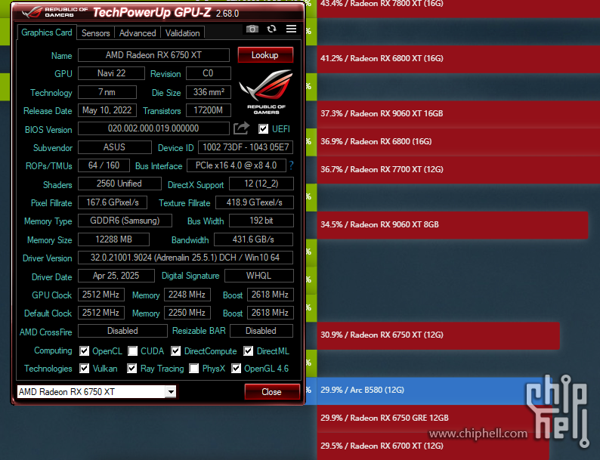Click the Shaders field 2560 Unified
Image resolution: width=600 pixels, height=460 pixels.
coord(119,184)
